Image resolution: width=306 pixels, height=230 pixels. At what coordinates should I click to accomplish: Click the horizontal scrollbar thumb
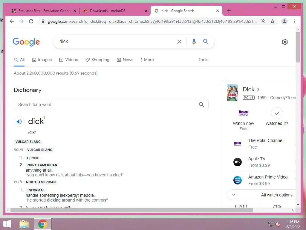(x=132, y=210)
